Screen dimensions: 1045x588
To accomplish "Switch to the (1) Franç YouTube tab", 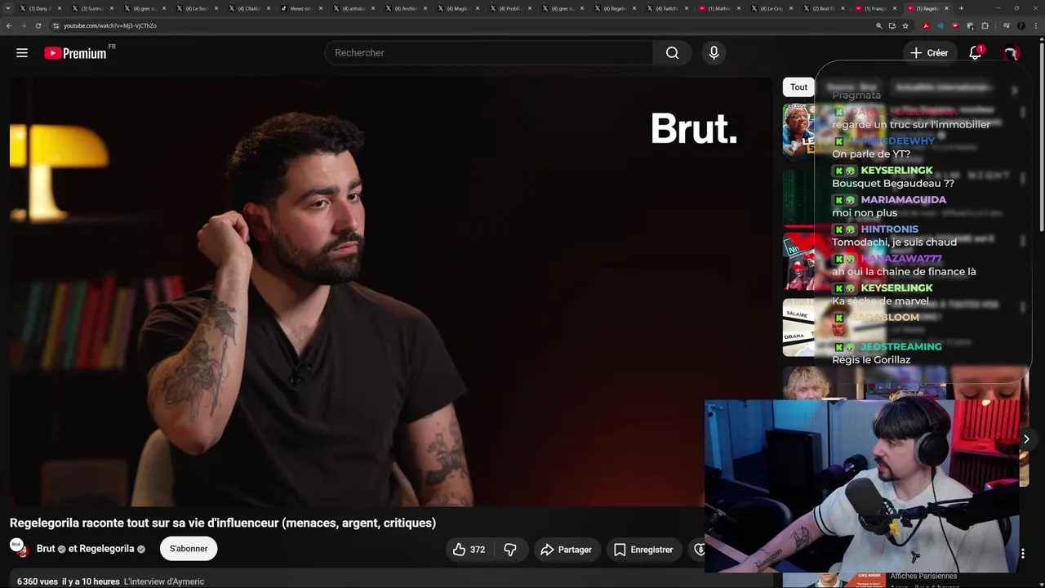I will (x=875, y=8).
